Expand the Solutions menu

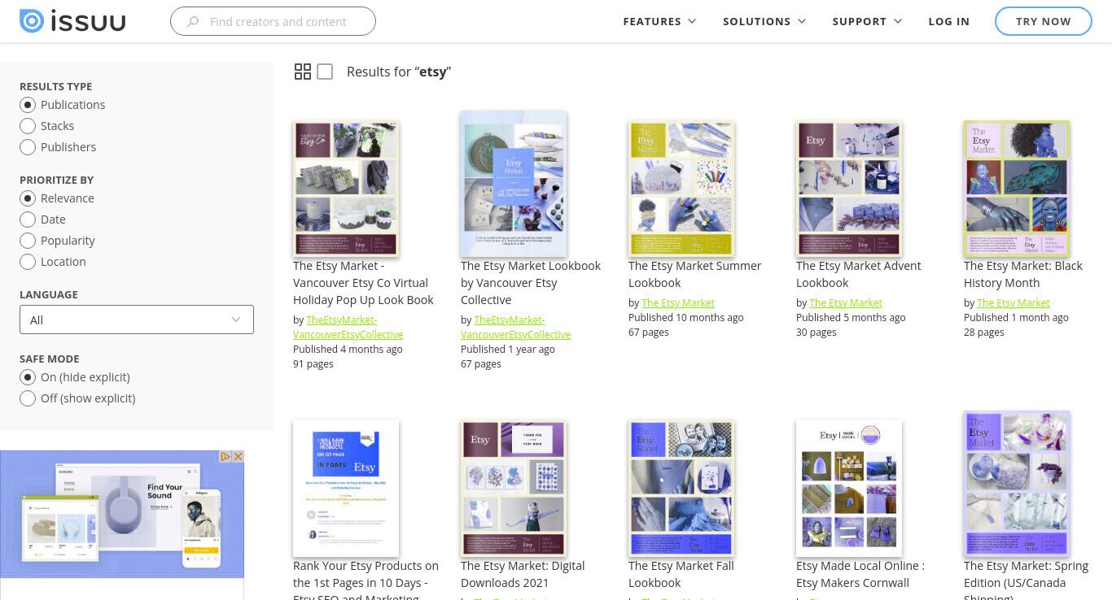[764, 21]
